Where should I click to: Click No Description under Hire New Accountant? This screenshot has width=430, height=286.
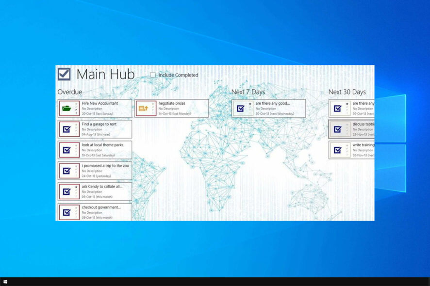92,109
